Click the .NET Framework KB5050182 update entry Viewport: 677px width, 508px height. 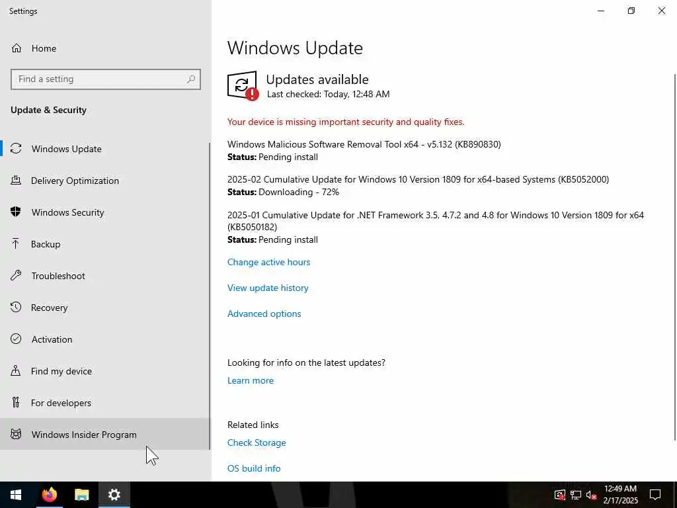point(436,228)
